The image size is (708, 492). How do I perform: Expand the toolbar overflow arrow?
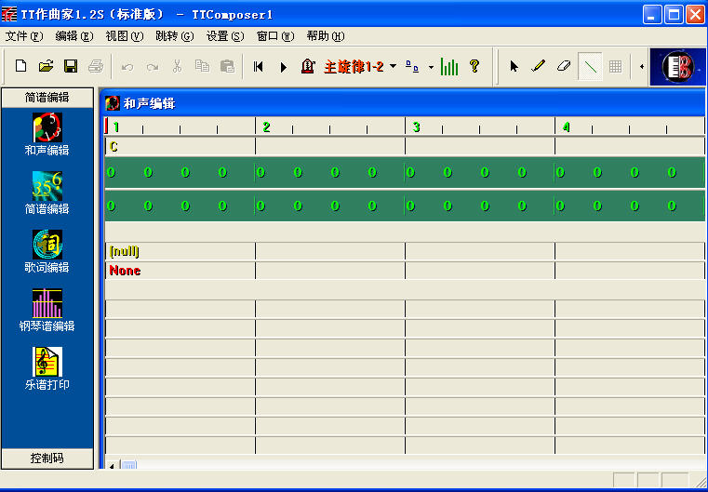642,67
